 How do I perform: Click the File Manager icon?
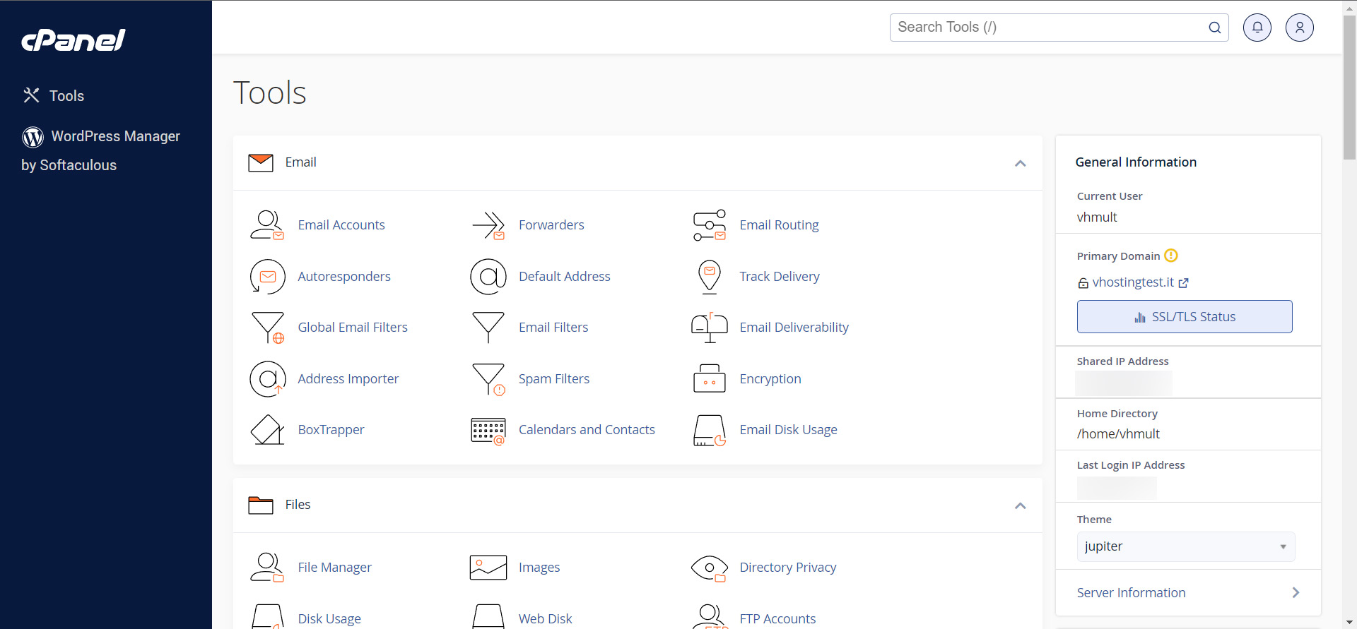coord(267,568)
